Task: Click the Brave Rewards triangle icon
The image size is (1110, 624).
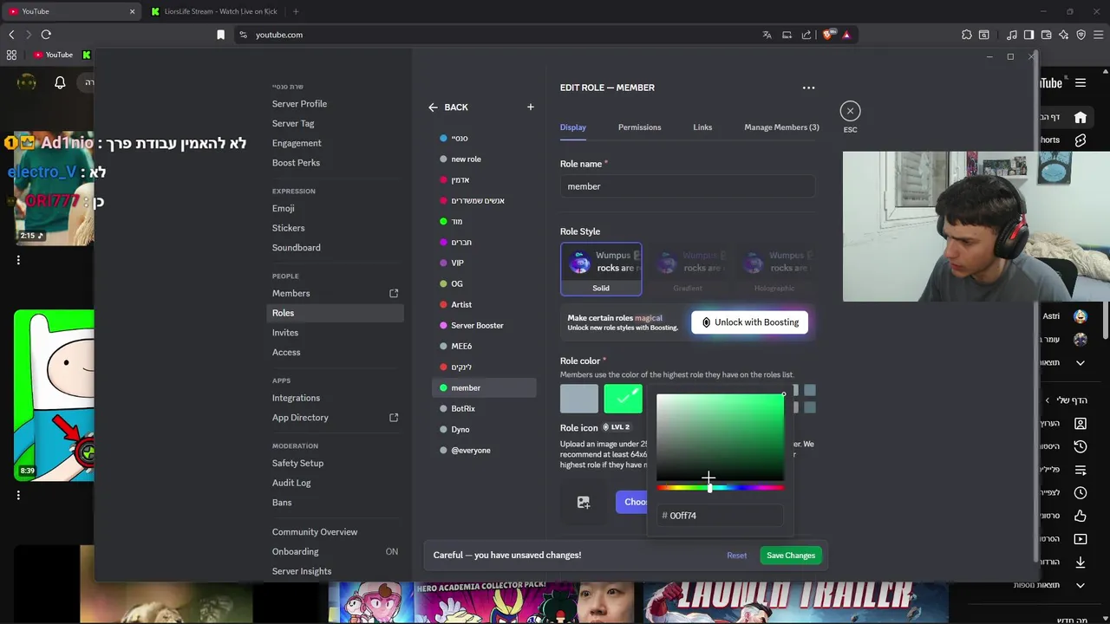Action: tap(846, 35)
